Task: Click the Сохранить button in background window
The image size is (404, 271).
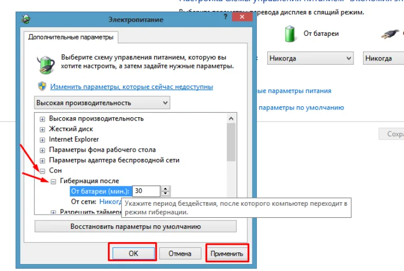Action: (391, 134)
